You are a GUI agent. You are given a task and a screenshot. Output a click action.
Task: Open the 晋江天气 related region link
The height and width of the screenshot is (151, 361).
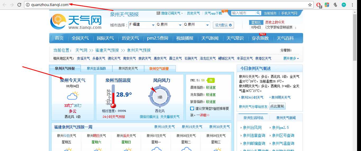click(x=176, y=58)
